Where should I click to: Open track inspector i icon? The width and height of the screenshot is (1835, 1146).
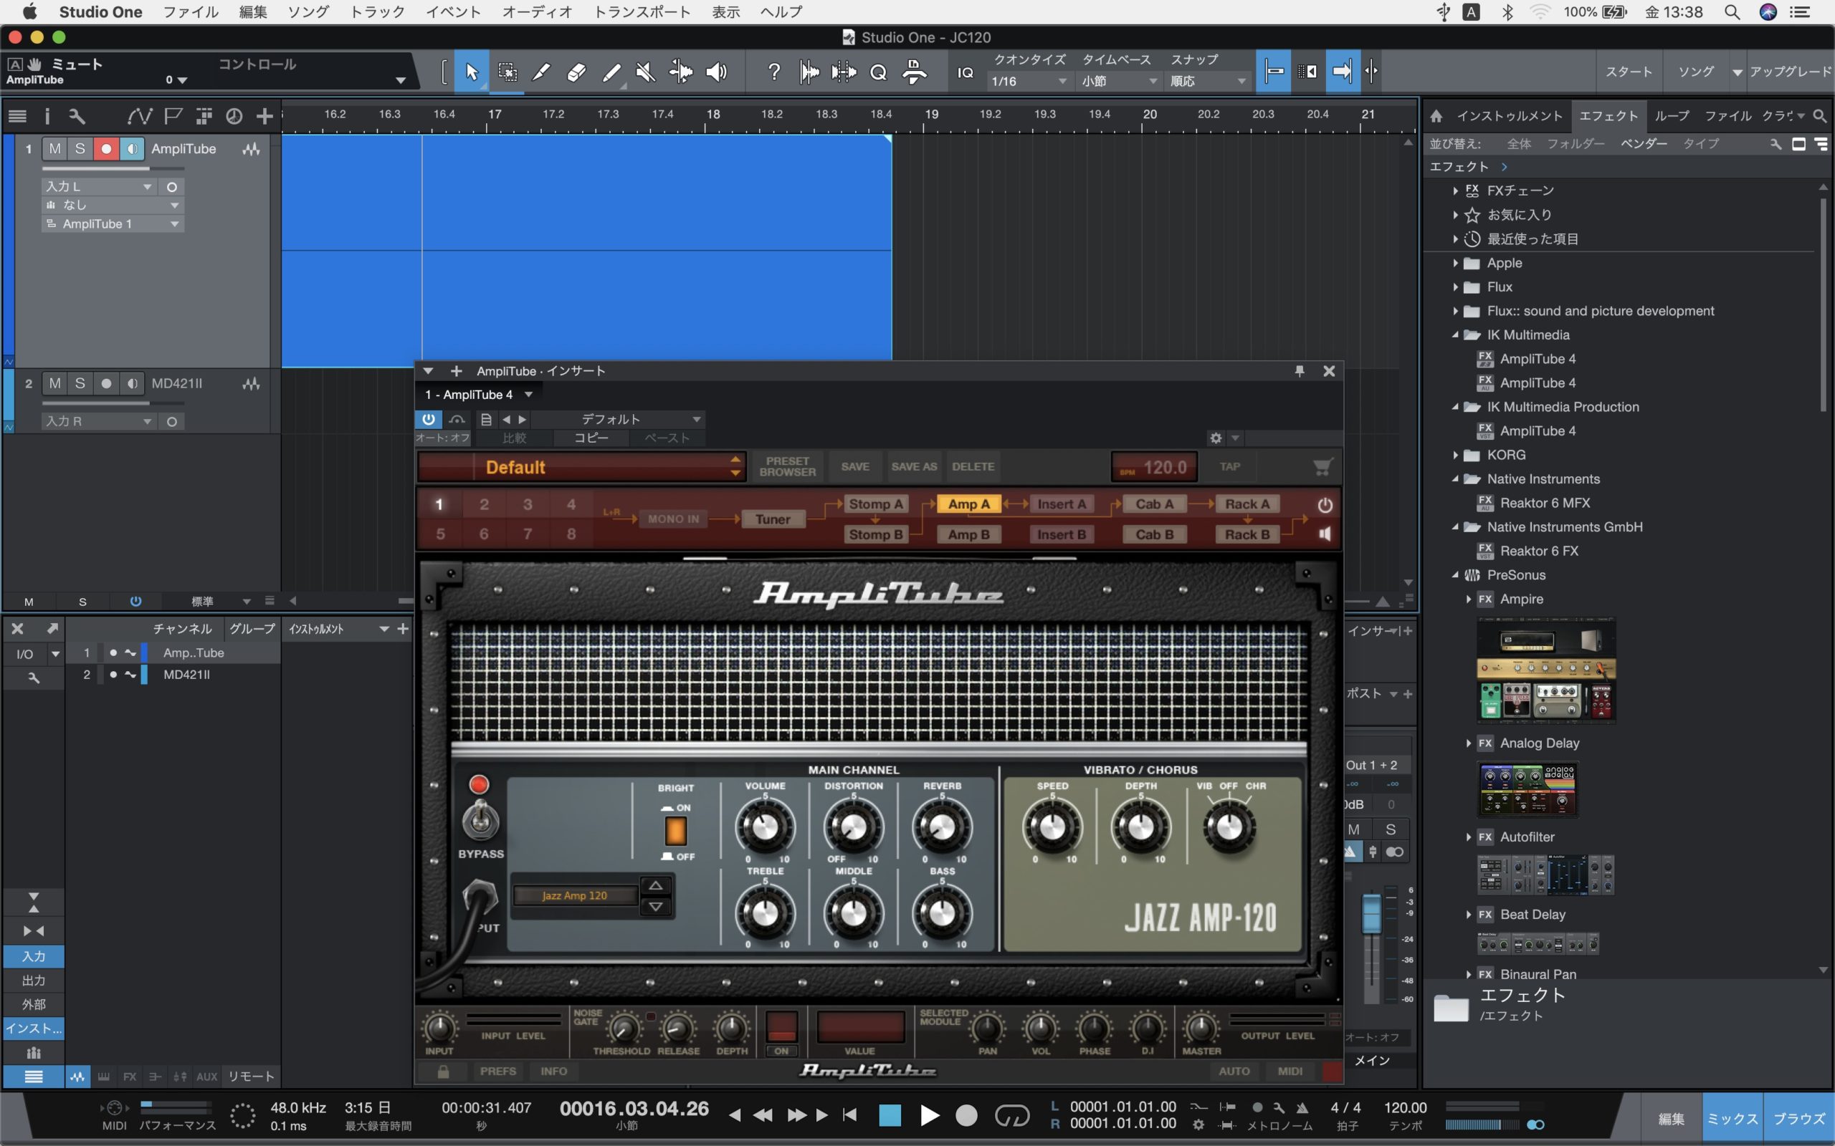[47, 116]
